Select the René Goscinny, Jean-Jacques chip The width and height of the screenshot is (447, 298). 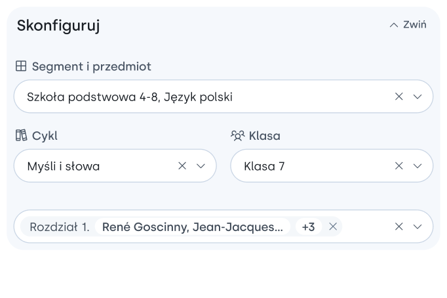click(193, 226)
